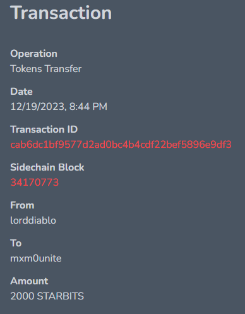
Task: Select the Amount label
Action: tap(29, 281)
